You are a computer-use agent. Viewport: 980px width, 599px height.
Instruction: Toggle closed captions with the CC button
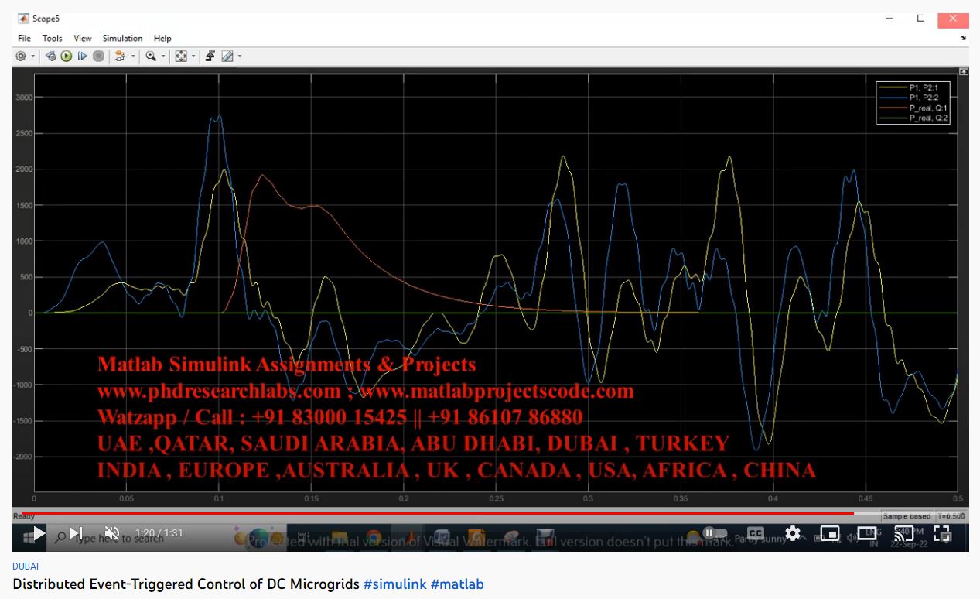[756, 533]
